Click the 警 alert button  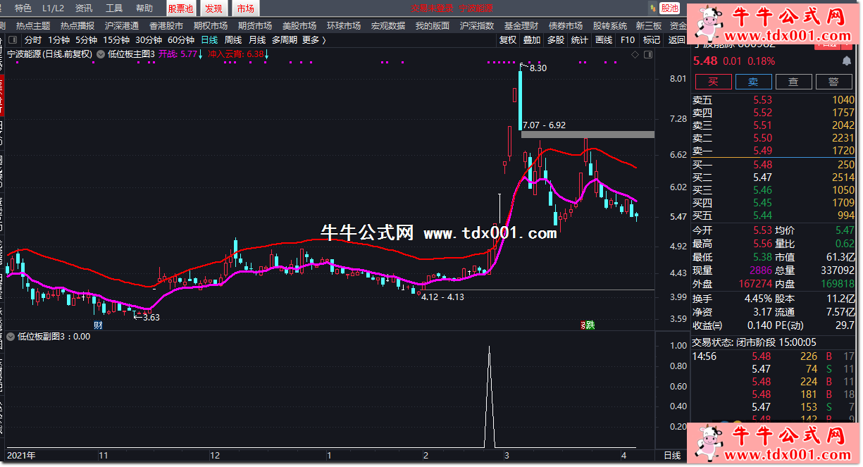click(x=834, y=82)
